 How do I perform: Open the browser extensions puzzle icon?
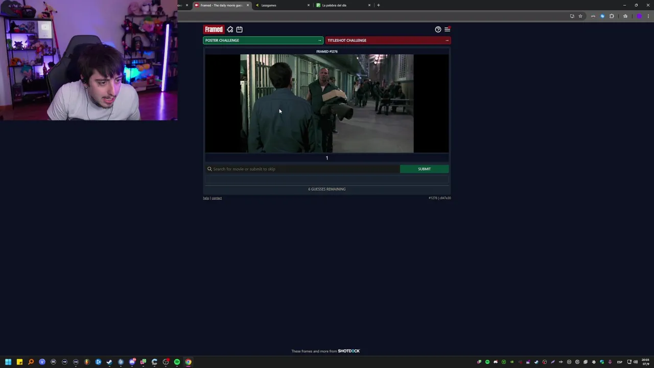pyautogui.click(x=612, y=16)
